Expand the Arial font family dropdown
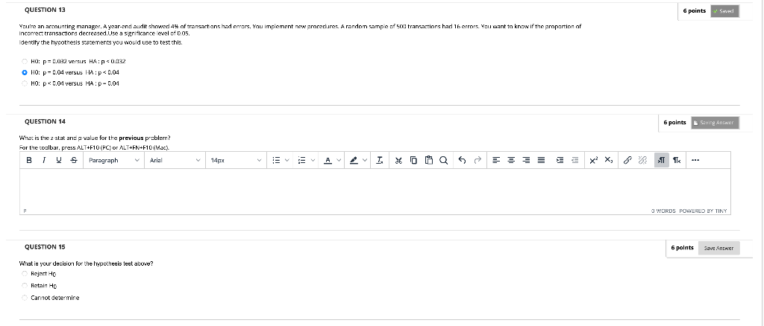Screen dimensions: 764x326 tap(175, 160)
